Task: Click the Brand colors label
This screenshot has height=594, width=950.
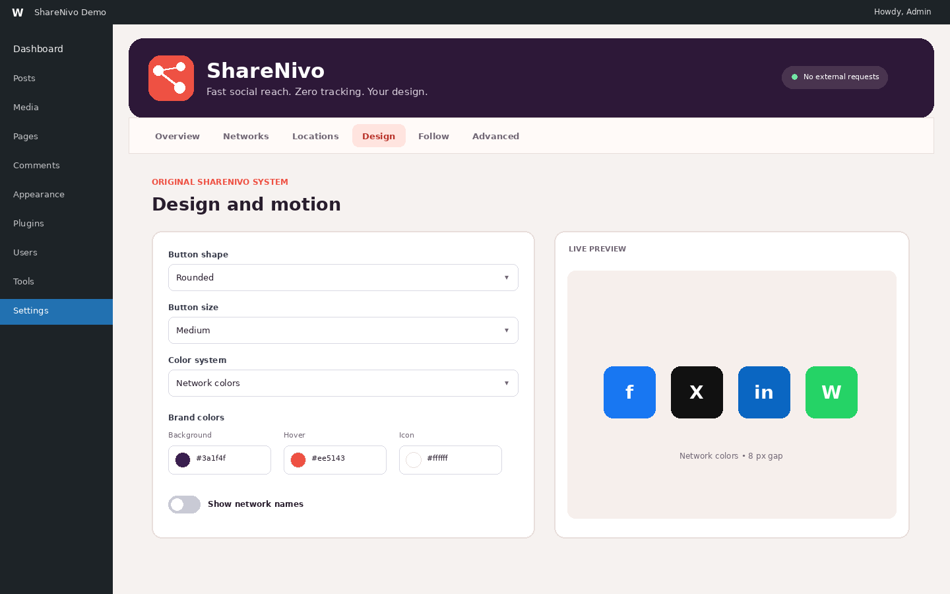Action: coord(196,418)
